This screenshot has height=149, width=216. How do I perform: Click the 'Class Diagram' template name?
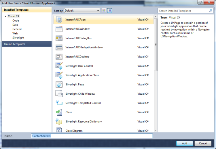click(x=74, y=131)
